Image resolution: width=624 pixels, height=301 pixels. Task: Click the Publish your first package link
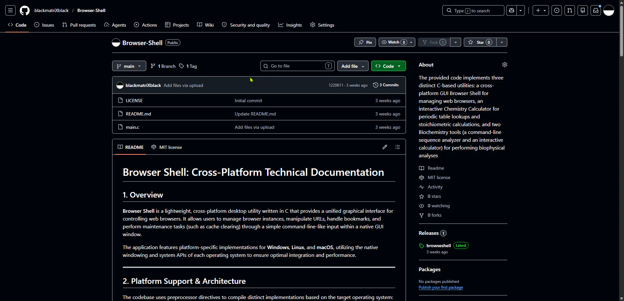(x=441, y=287)
